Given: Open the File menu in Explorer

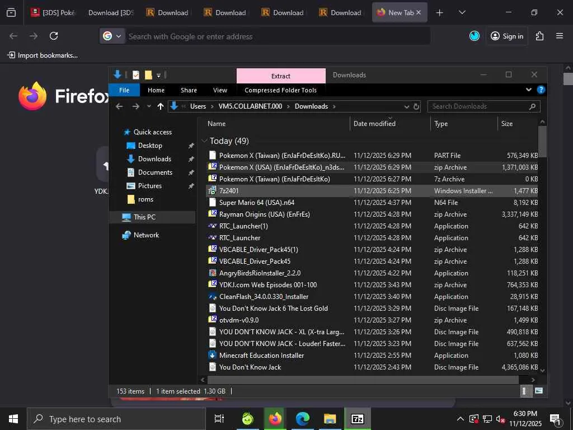Looking at the screenshot, I should pos(124,90).
